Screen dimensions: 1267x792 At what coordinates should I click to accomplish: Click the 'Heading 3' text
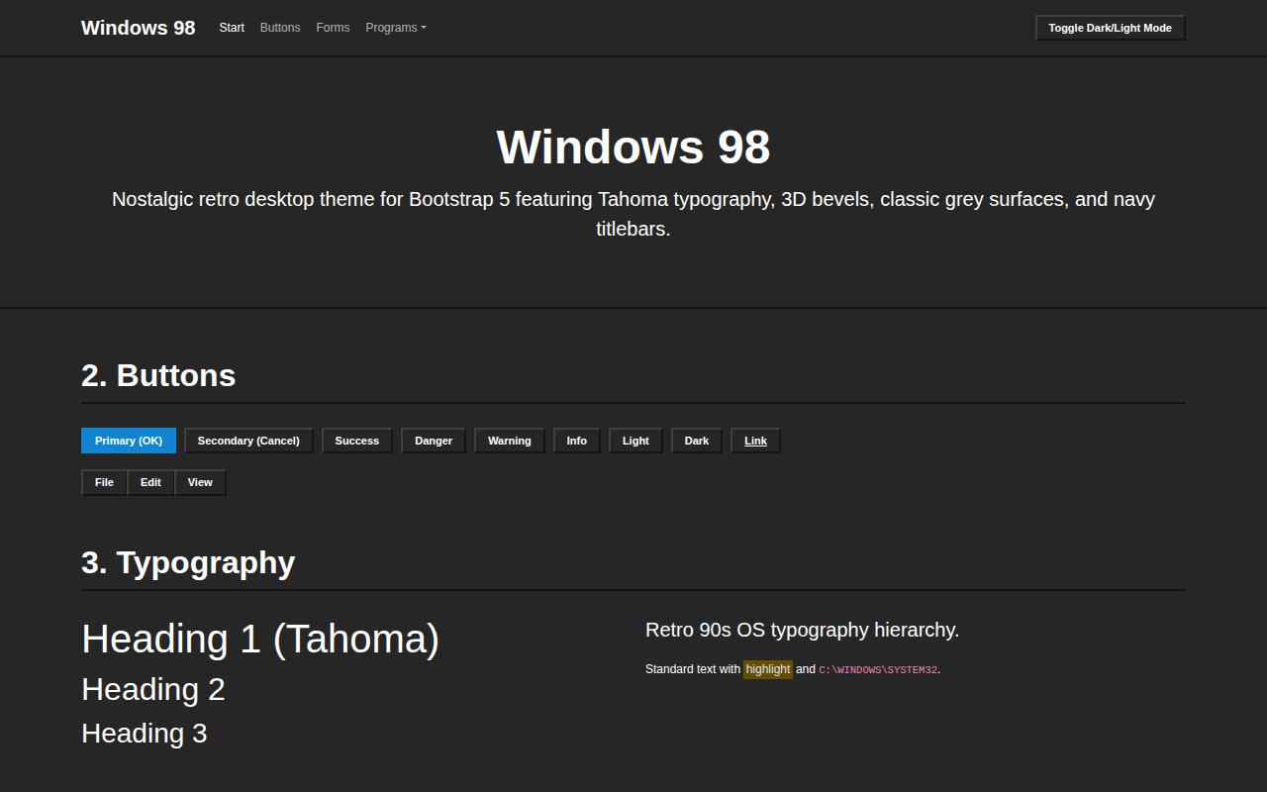[x=145, y=733]
